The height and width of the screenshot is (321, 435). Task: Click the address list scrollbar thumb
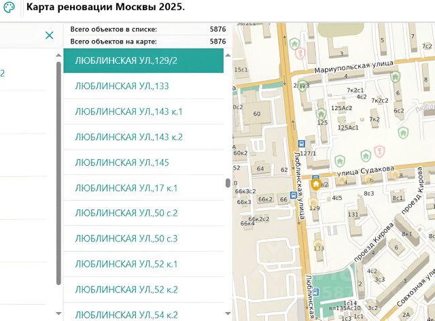coord(228,183)
